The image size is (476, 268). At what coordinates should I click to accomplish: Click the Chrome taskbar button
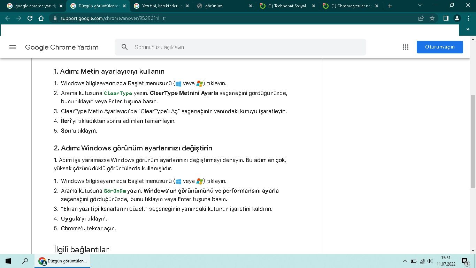tap(62, 261)
